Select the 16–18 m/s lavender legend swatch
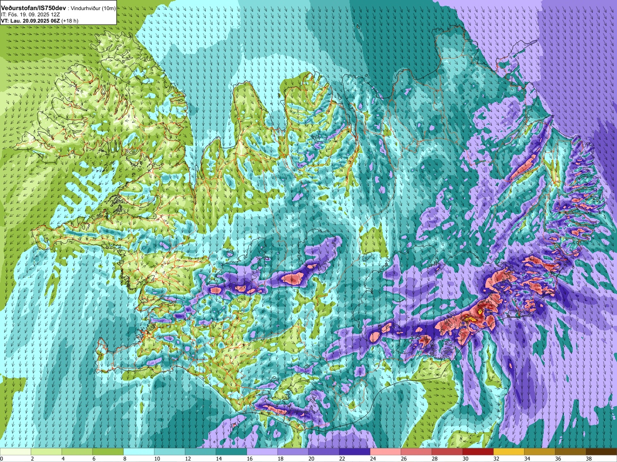This screenshot has height=462, width=617. click(x=262, y=452)
